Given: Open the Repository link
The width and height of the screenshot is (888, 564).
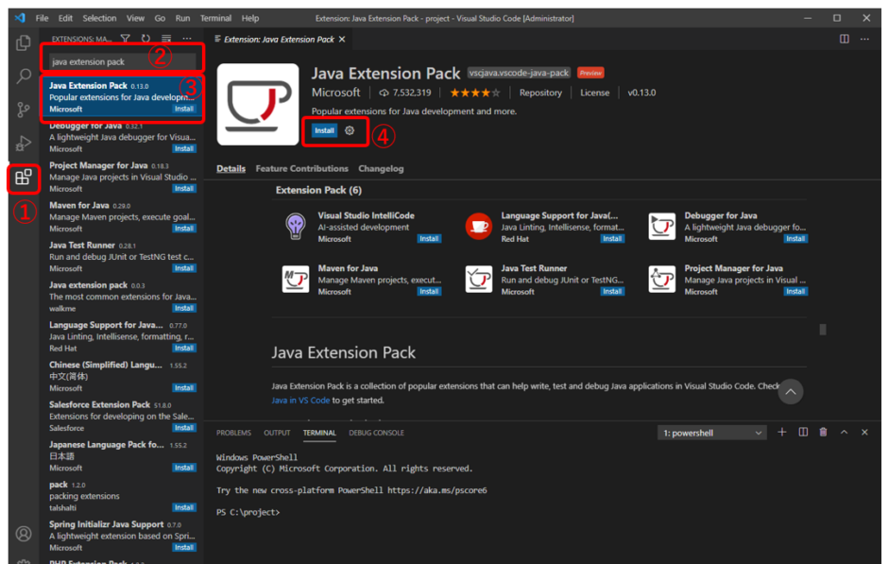Looking at the screenshot, I should pyautogui.click(x=540, y=93).
